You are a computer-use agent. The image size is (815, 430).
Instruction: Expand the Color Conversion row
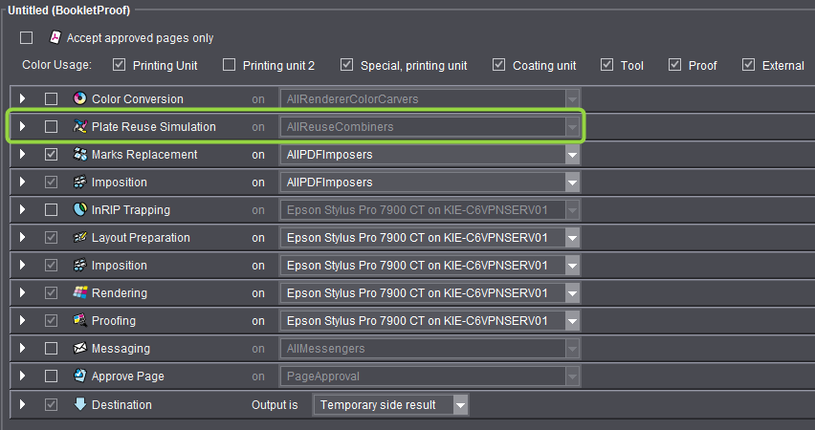(24, 99)
